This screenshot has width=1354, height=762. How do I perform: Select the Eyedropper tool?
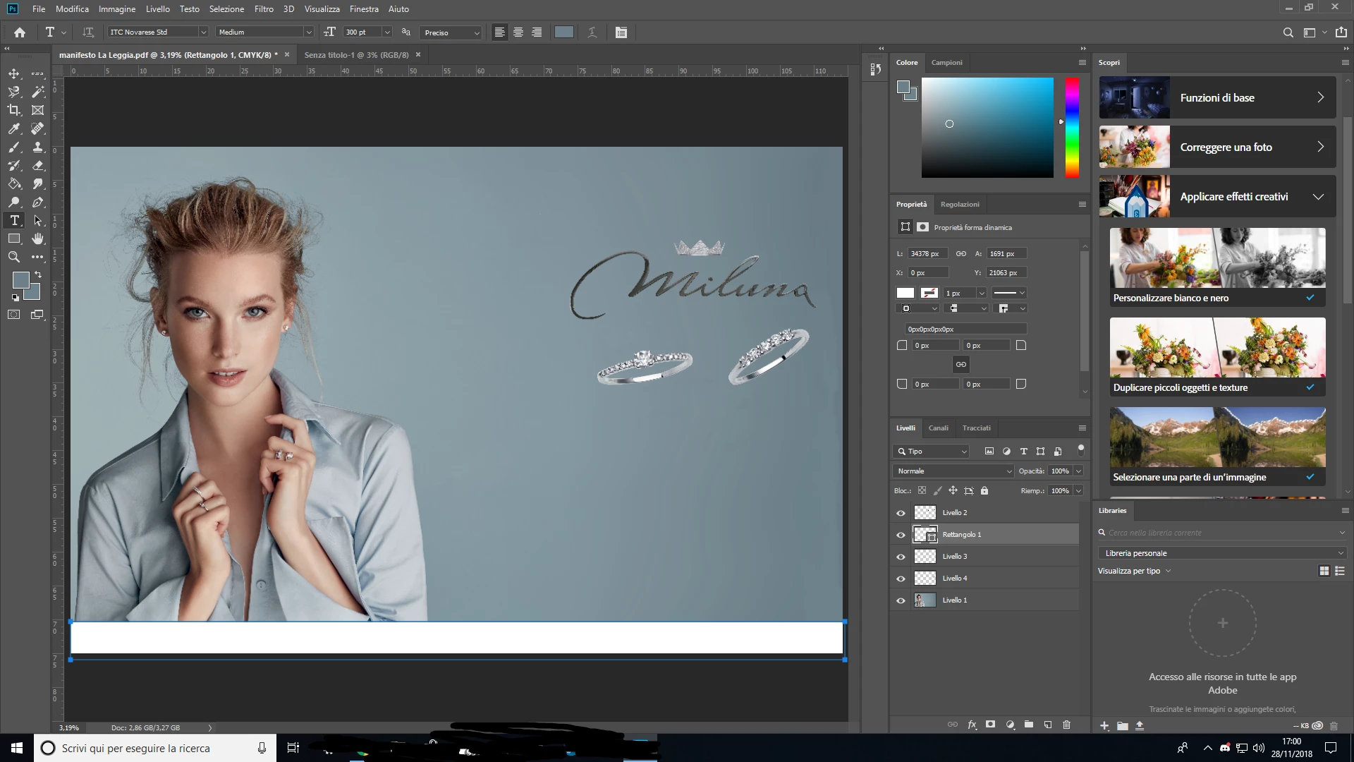point(14,128)
